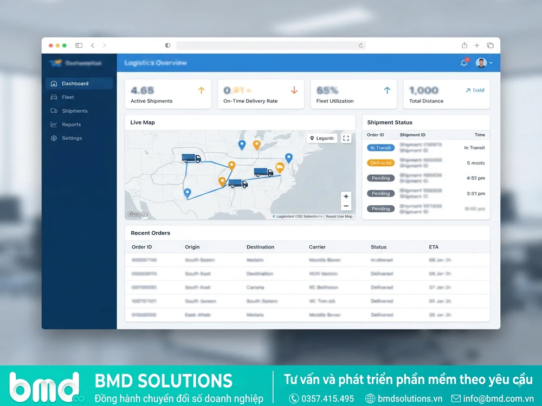Open the Shipments sidebar item

[x=79, y=111]
